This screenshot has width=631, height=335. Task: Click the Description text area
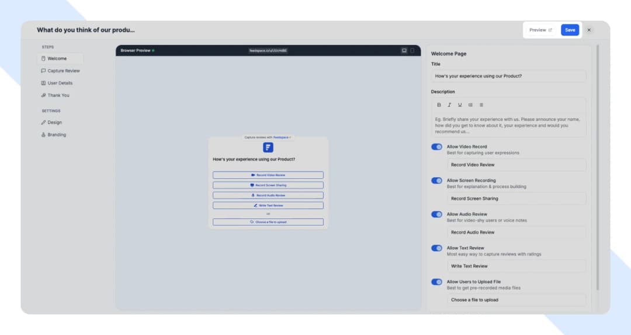(508, 125)
